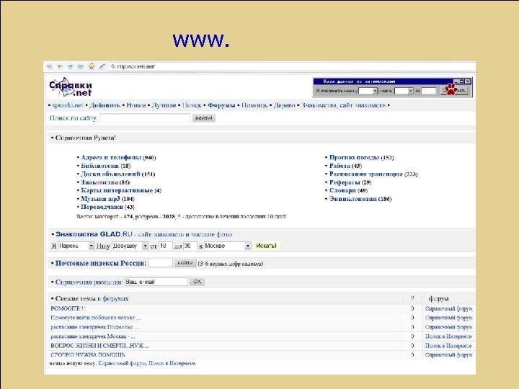Open Расписания транспорта category
This screenshot has width=519, height=389.
tap(366, 174)
